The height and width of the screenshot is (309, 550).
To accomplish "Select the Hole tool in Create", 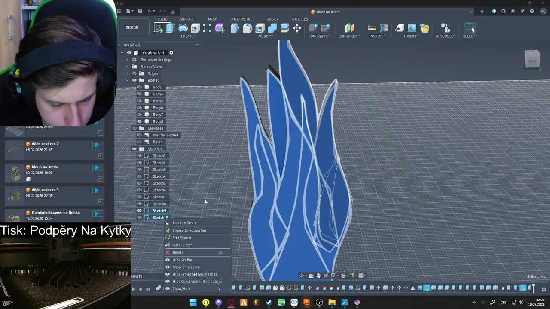I will pyautogui.click(x=195, y=28).
